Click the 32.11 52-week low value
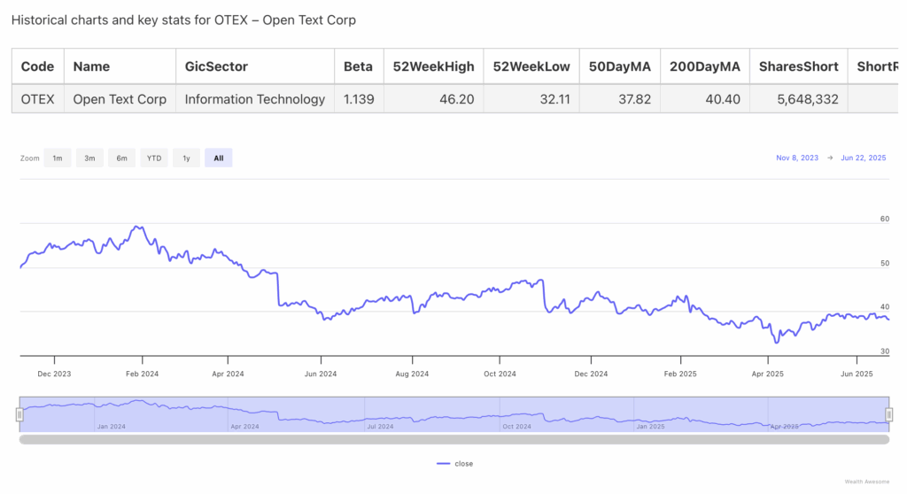 [x=554, y=99]
